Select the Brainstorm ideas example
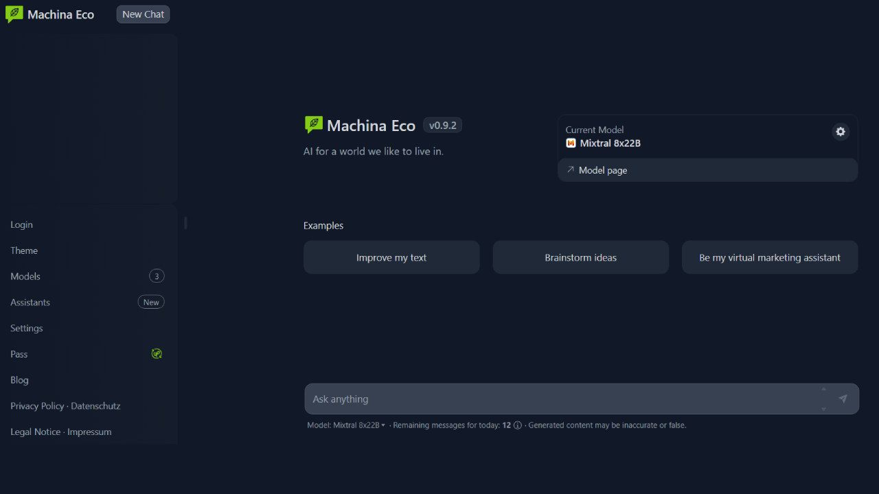This screenshot has height=494, width=879. click(x=580, y=257)
